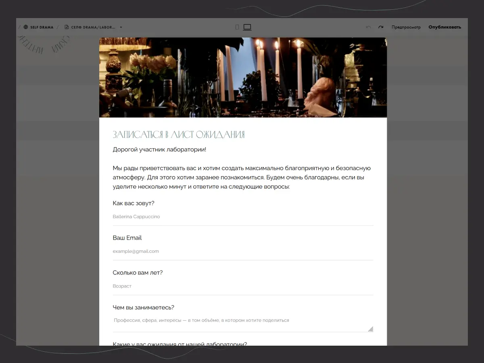Click the page document icon in breadcrumb
The width and height of the screenshot is (484, 363).
pyautogui.click(x=67, y=27)
